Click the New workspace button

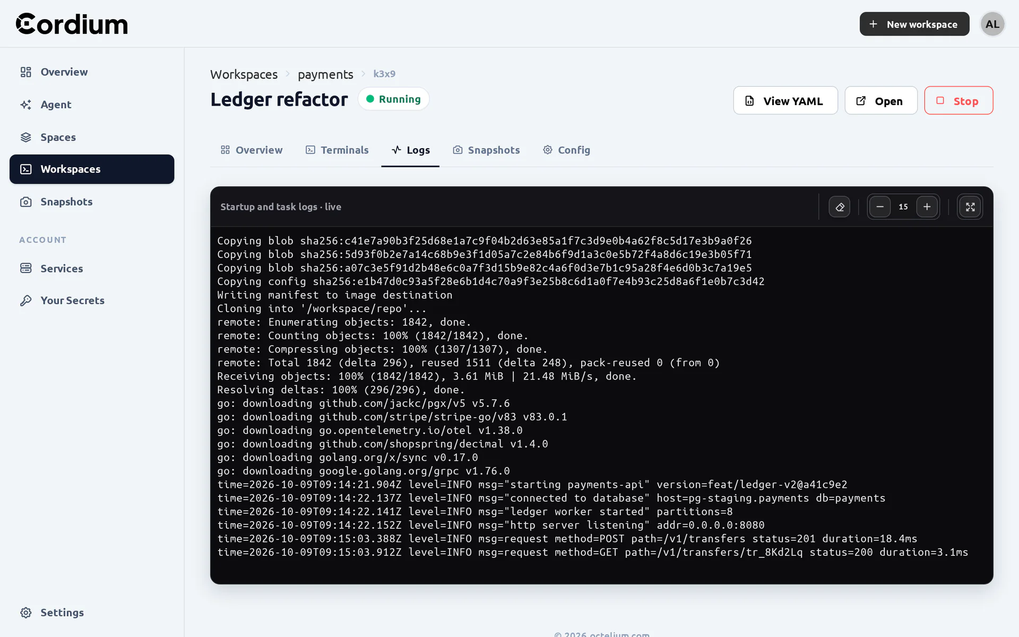pyautogui.click(x=914, y=24)
